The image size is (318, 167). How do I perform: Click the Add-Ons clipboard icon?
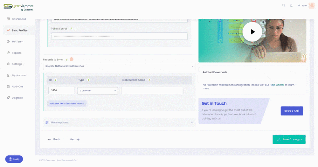tap(8, 87)
